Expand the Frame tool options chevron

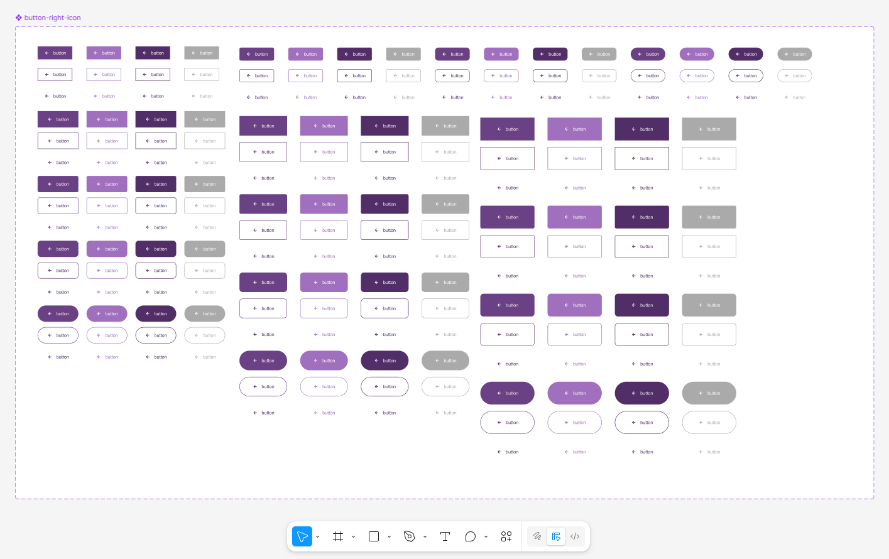354,536
